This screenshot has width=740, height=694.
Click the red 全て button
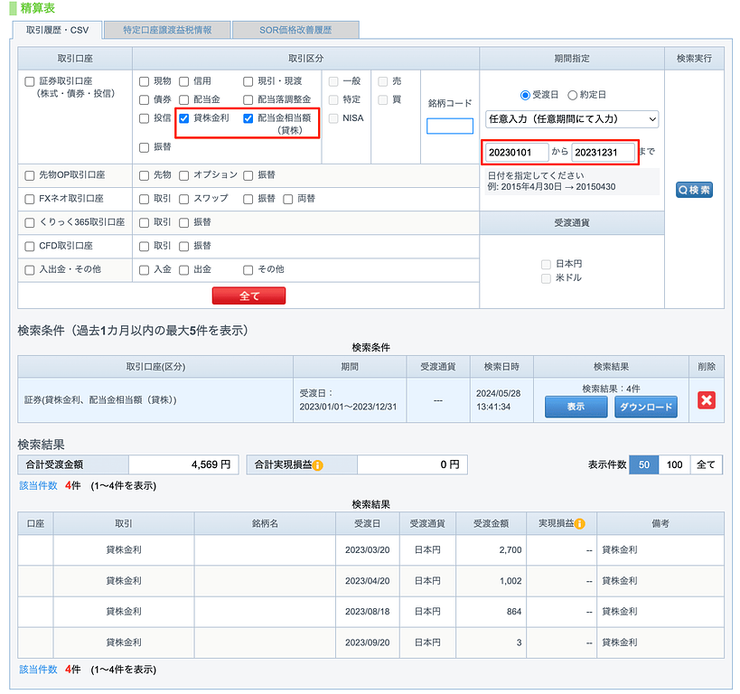[x=248, y=295]
